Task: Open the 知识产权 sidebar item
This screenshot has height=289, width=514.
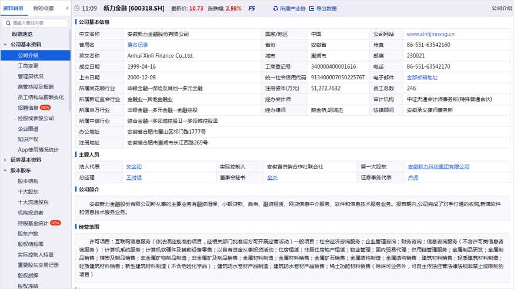Action: coord(28,139)
